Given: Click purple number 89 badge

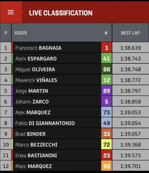Looking at the screenshot, I should (x=106, y=91).
